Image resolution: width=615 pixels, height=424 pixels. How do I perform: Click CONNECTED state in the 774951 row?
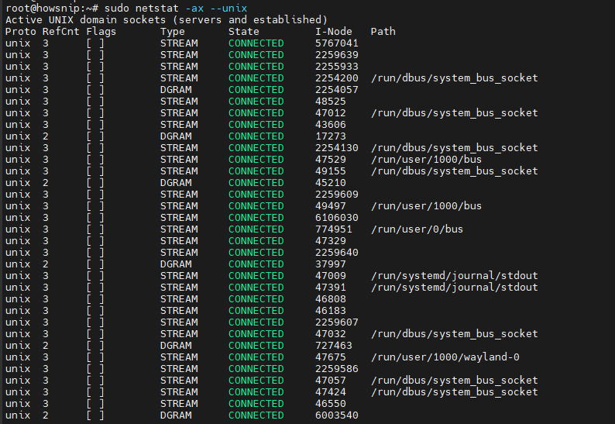coord(256,229)
